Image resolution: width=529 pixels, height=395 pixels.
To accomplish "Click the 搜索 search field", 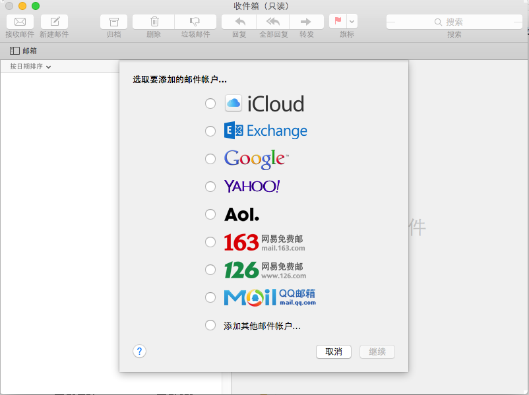I will [x=454, y=22].
